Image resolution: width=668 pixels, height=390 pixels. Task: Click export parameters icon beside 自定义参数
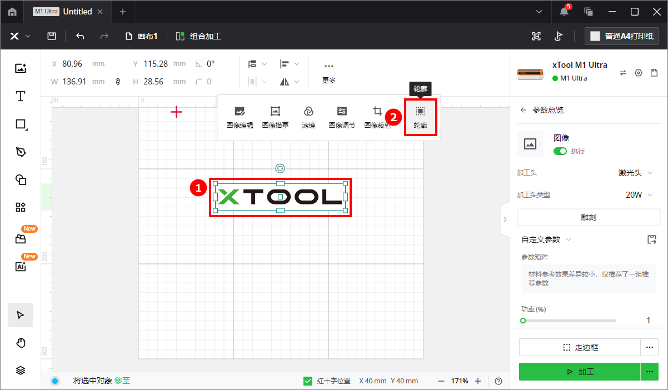tap(652, 239)
